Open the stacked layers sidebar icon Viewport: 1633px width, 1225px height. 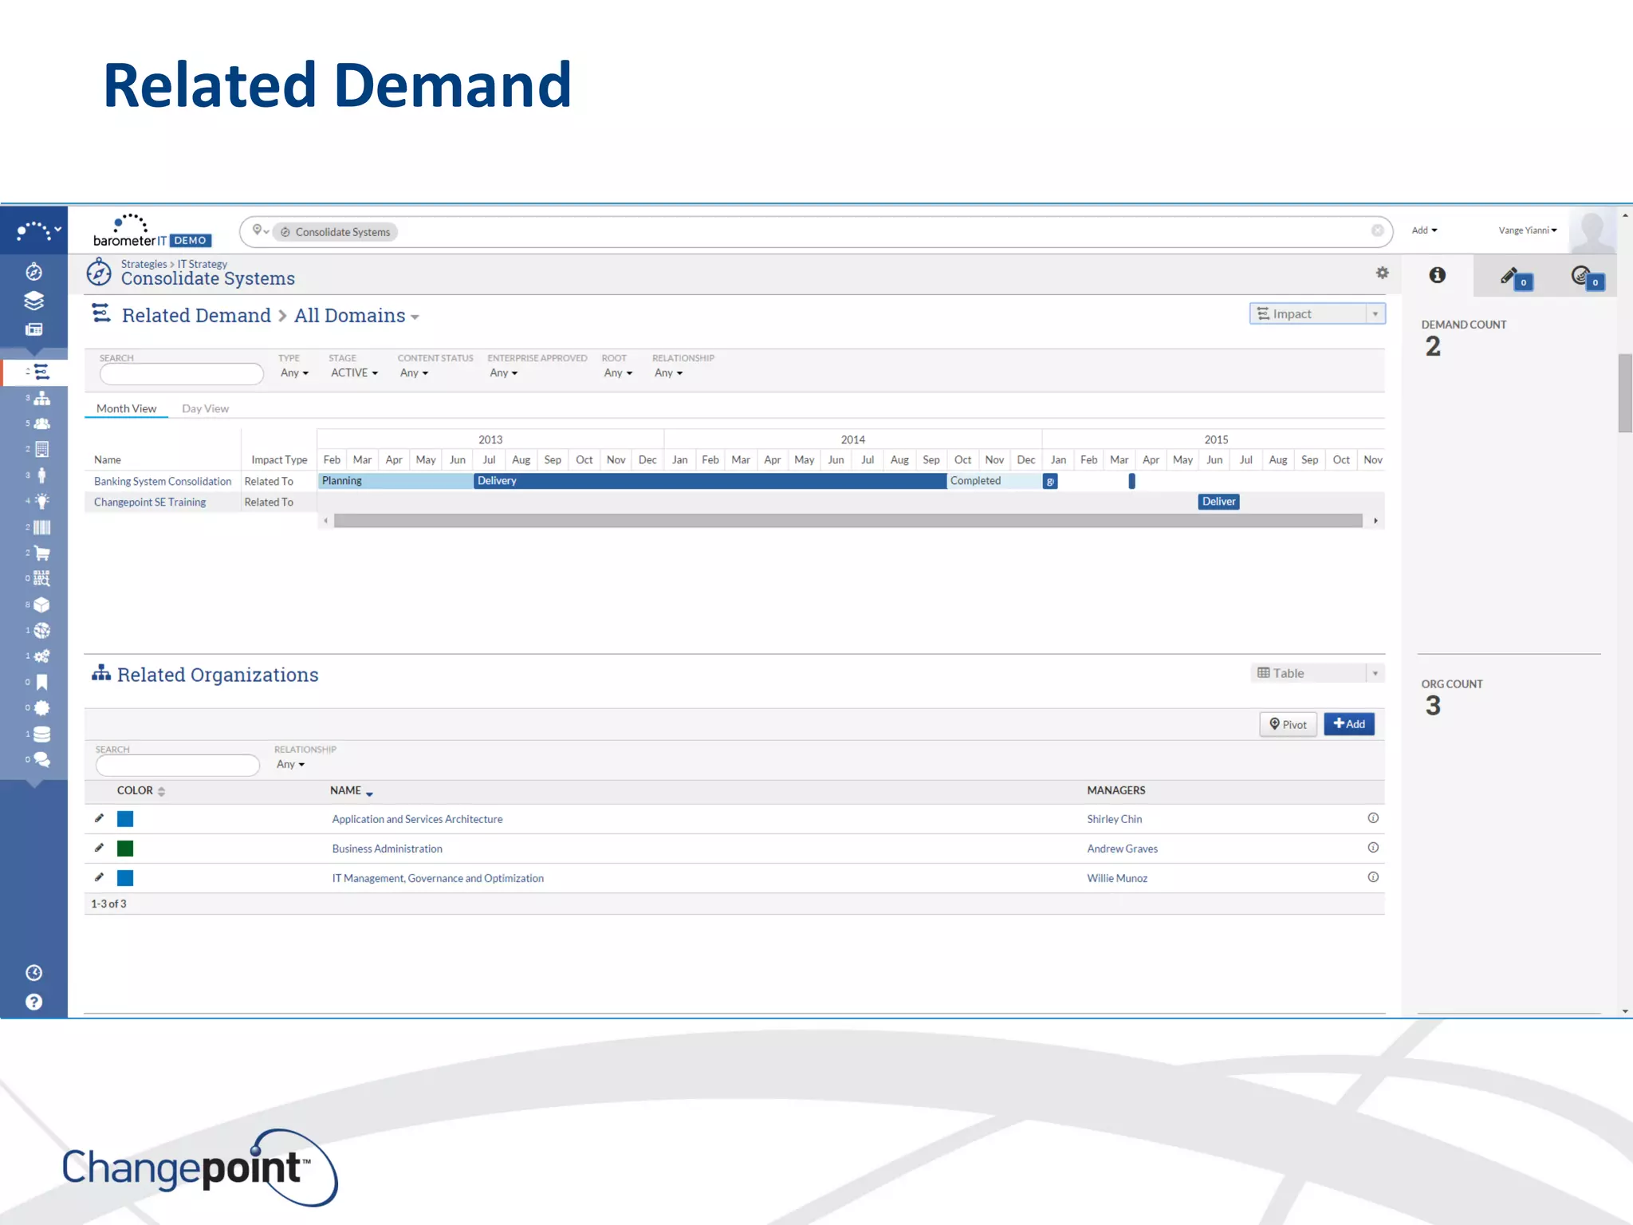click(x=33, y=301)
